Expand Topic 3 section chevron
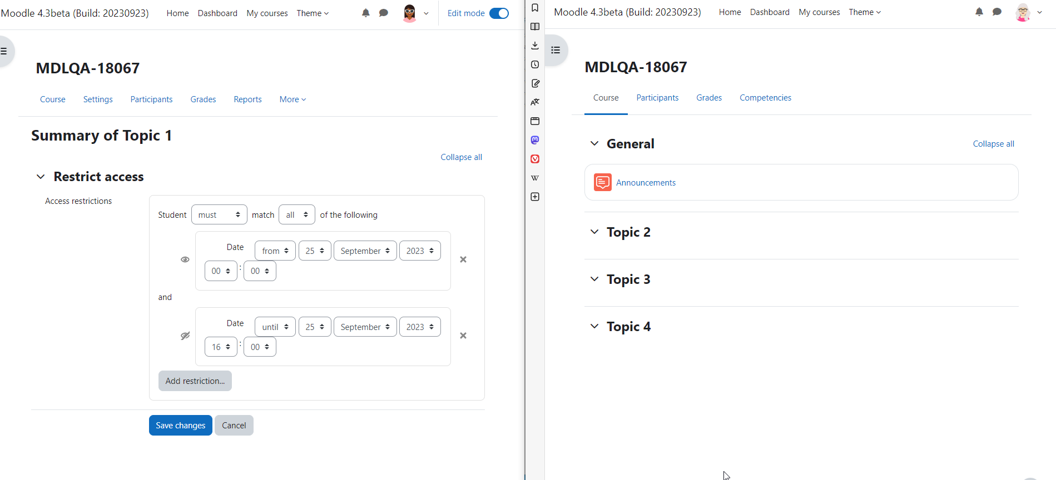 594,279
